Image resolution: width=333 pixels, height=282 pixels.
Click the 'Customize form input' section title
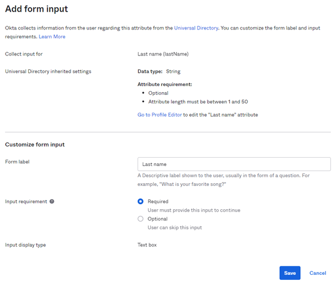35,144
